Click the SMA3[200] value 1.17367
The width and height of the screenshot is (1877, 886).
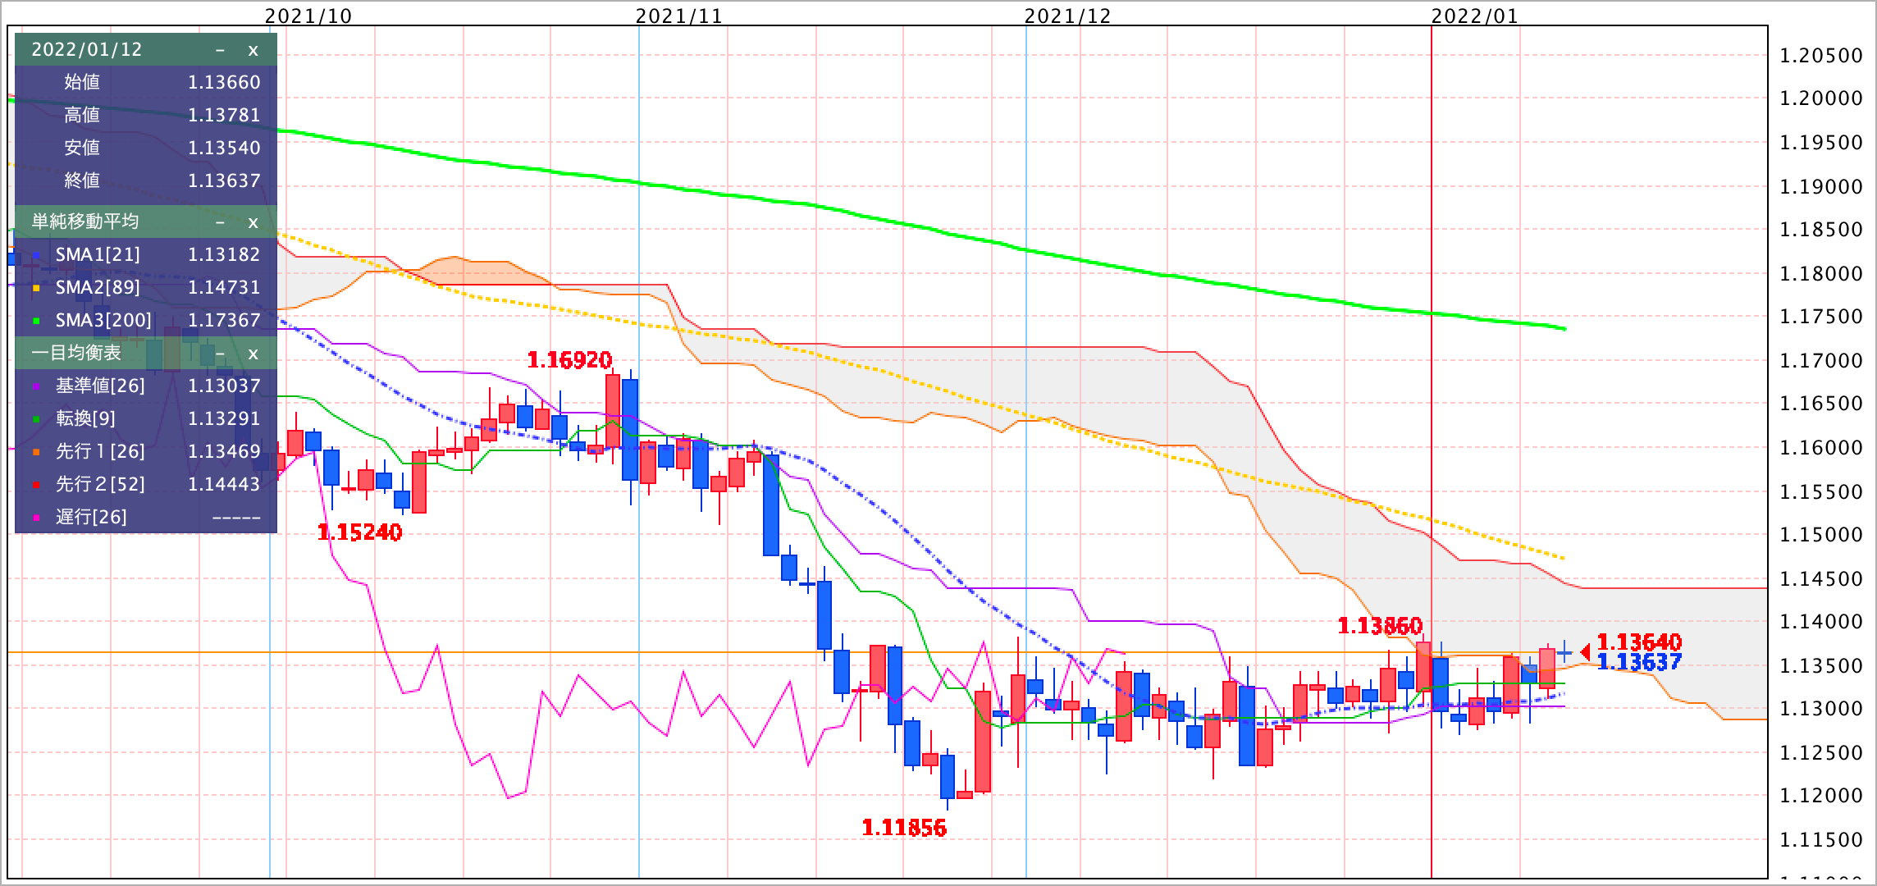pyautogui.click(x=224, y=320)
